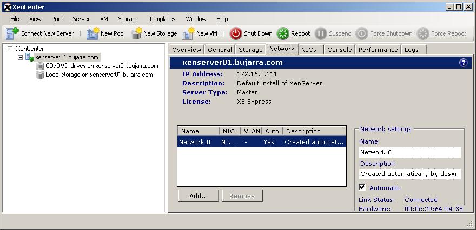Click the Local storage disk icon
The width and height of the screenshot is (476, 230).
pyautogui.click(x=40, y=75)
